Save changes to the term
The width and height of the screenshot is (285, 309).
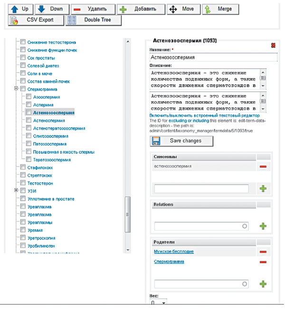(181, 141)
